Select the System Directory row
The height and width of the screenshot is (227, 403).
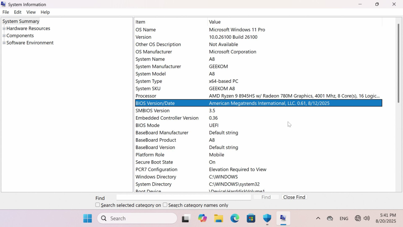pyautogui.click(x=258, y=184)
